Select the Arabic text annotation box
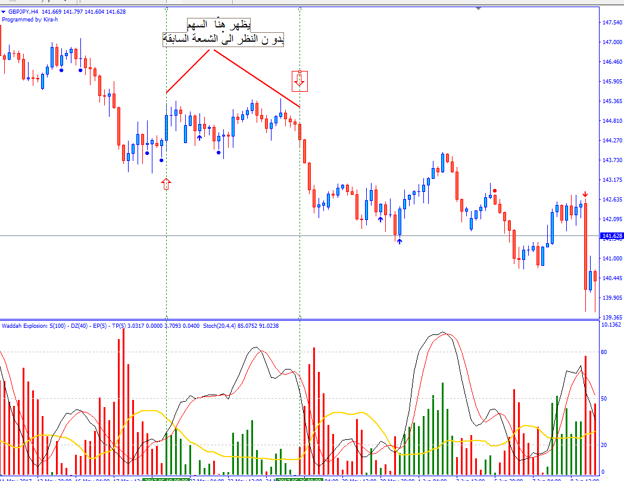This screenshot has height=481, width=624. 223,33
